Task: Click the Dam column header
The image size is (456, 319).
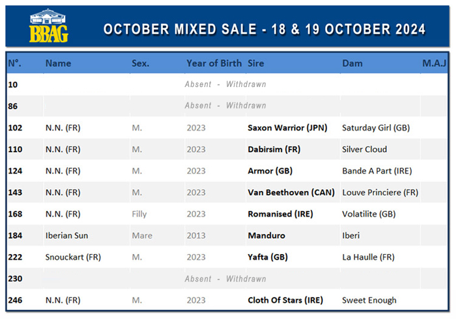Action: [352, 63]
